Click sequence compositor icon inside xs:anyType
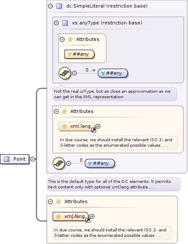Screen dimensions: 188x244 (x=64, y=73)
